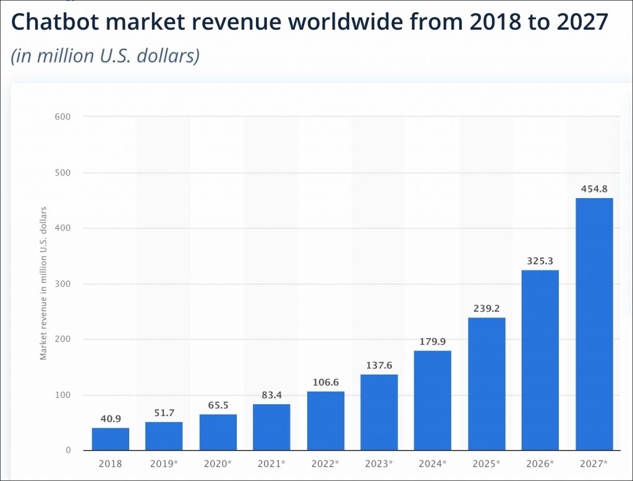
Task: Select the 2021 bar valued 83.4
Action: click(271, 427)
